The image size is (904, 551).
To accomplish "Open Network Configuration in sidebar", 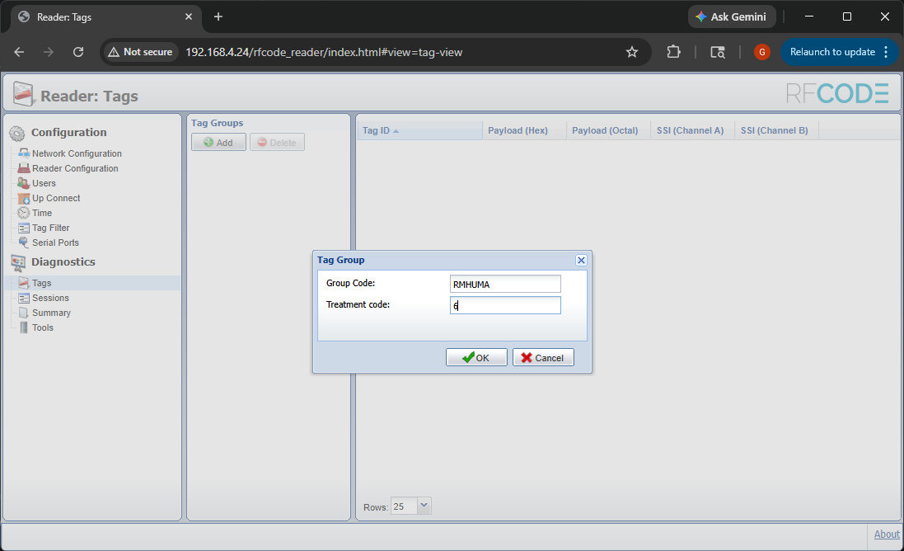I will coord(76,153).
